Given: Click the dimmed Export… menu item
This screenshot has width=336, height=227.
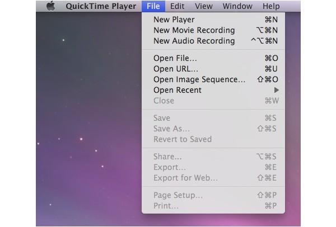Looking at the screenshot, I should tap(213, 167).
